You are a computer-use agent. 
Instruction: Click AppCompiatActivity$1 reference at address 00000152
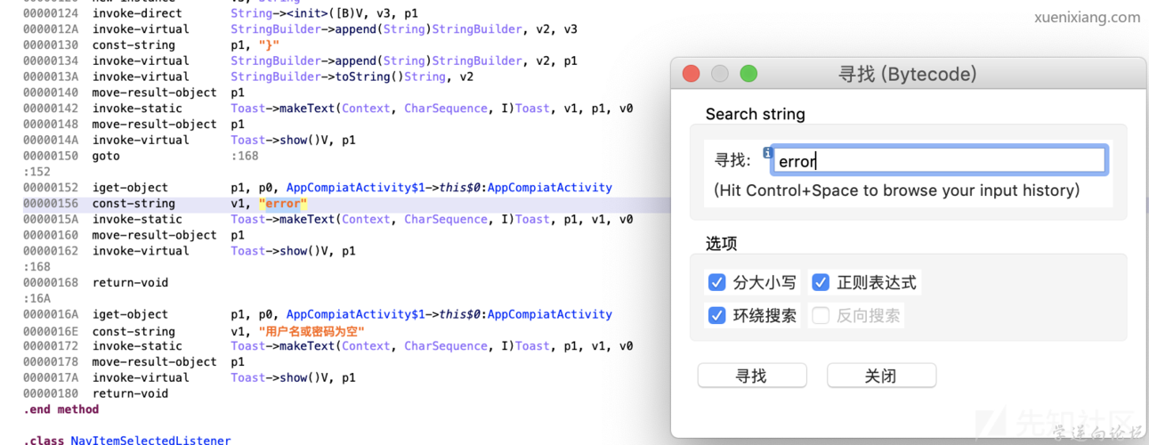tap(355, 188)
